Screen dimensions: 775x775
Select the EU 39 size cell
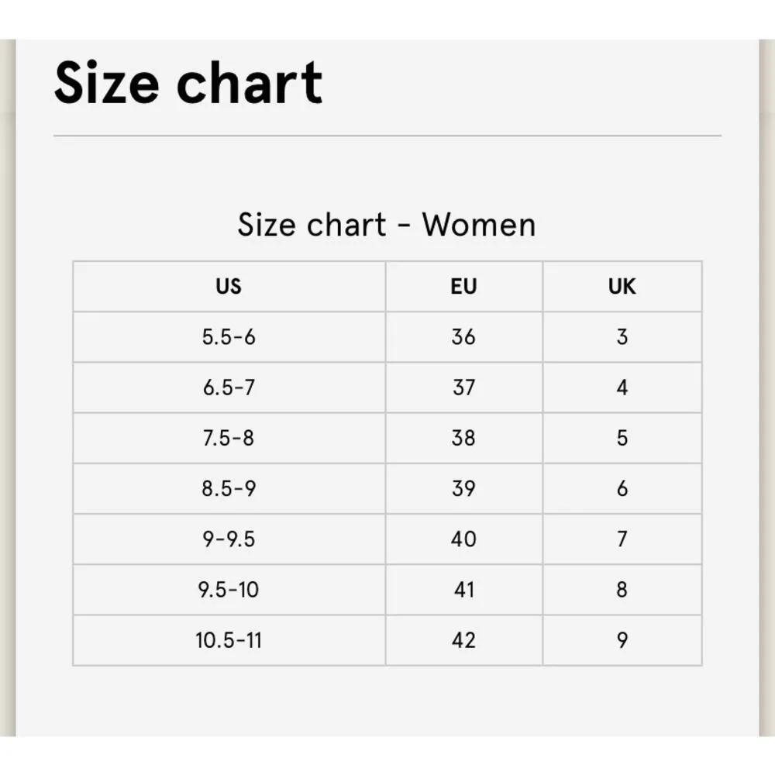[463, 489]
